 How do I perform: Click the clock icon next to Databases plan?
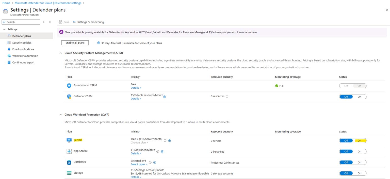pos(155,162)
